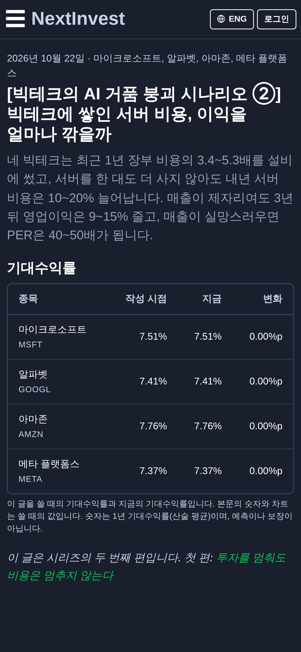Open the hamburger menu icon
Image resolution: width=301 pixels, height=652 pixels.
click(15, 19)
